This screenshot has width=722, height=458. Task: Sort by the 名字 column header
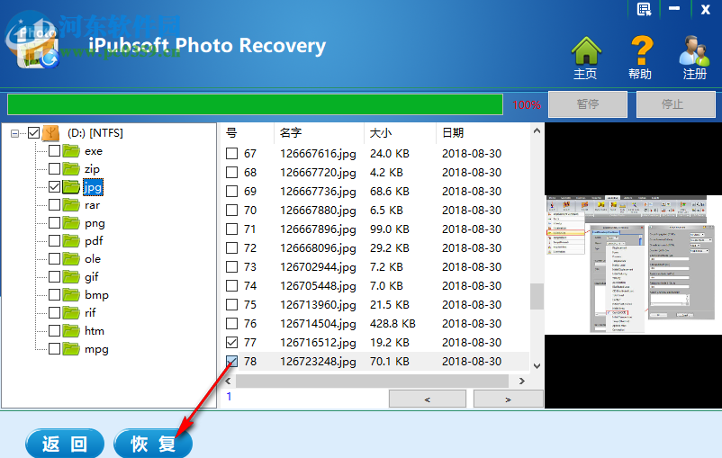pos(319,133)
